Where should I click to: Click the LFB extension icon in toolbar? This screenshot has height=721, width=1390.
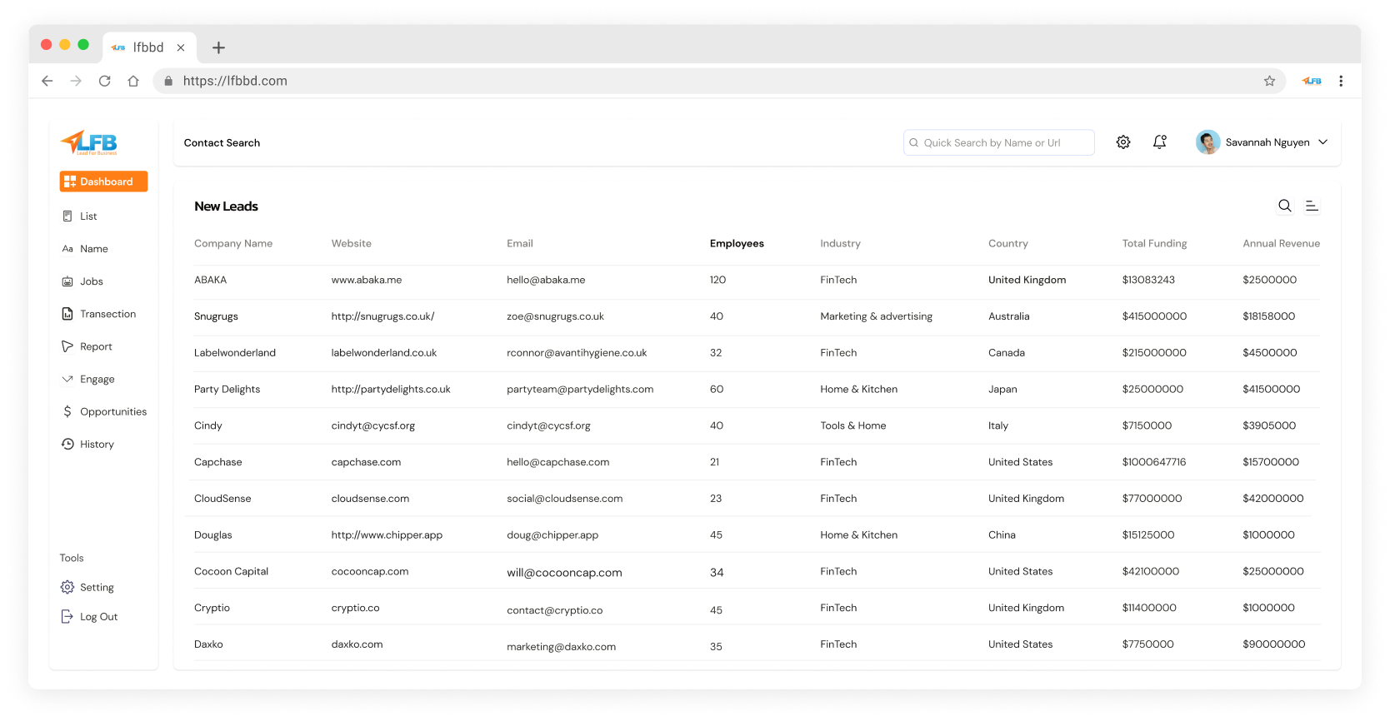(1312, 81)
